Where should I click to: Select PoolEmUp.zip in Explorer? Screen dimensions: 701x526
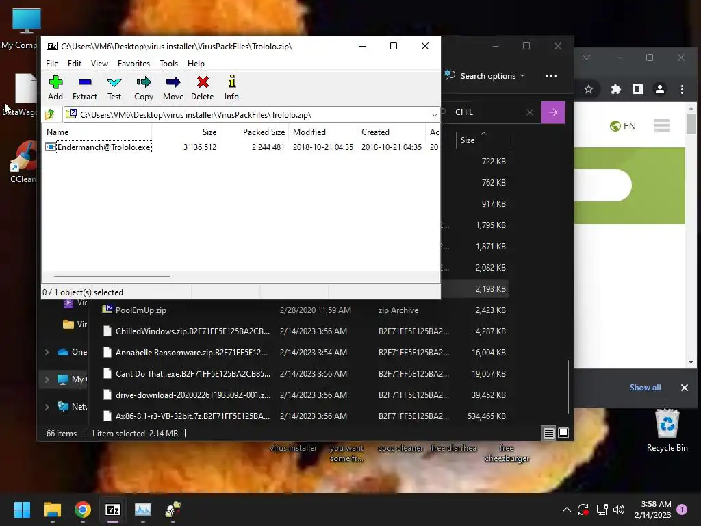pos(305,310)
